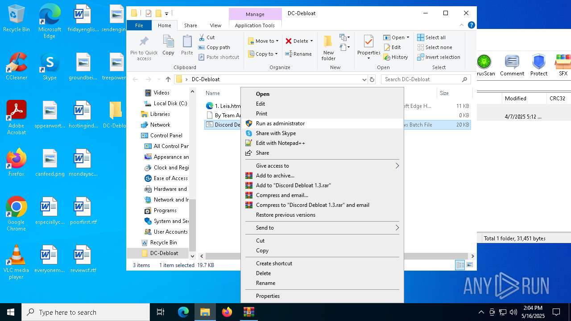Image resolution: width=571 pixels, height=321 pixels.
Task: Switch to details view button
Action: point(460,265)
